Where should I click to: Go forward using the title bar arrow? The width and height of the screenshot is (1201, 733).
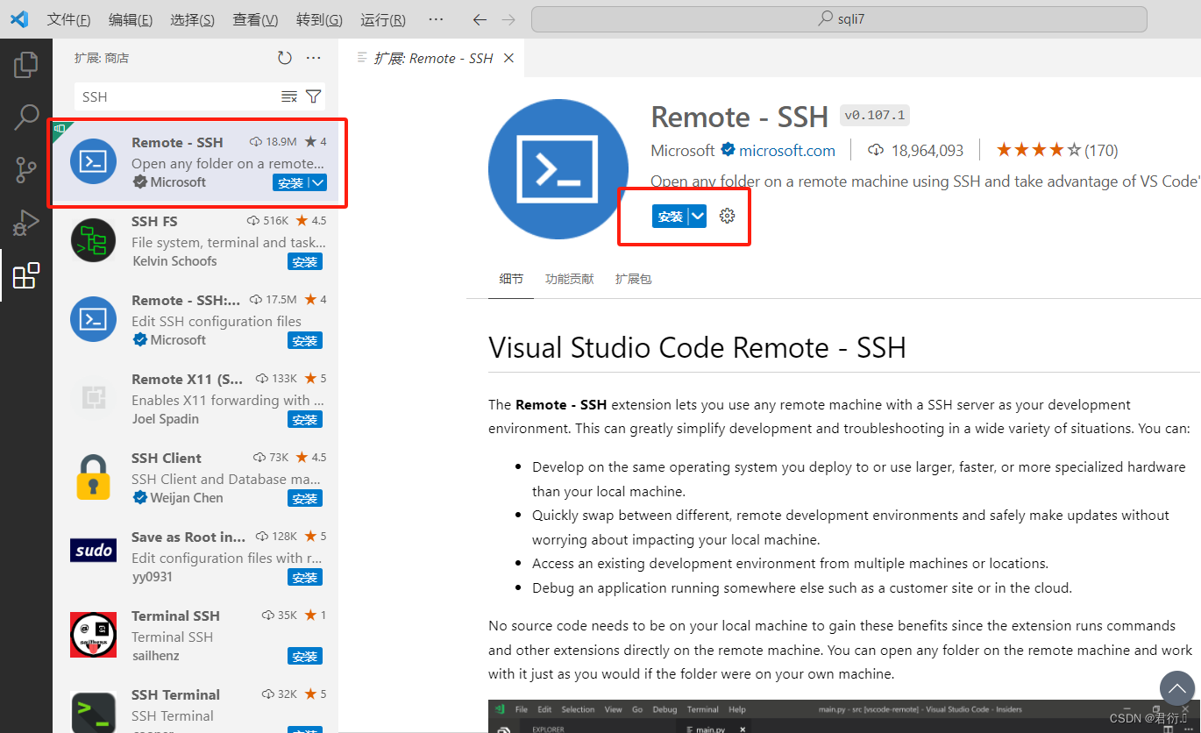tap(508, 19)
